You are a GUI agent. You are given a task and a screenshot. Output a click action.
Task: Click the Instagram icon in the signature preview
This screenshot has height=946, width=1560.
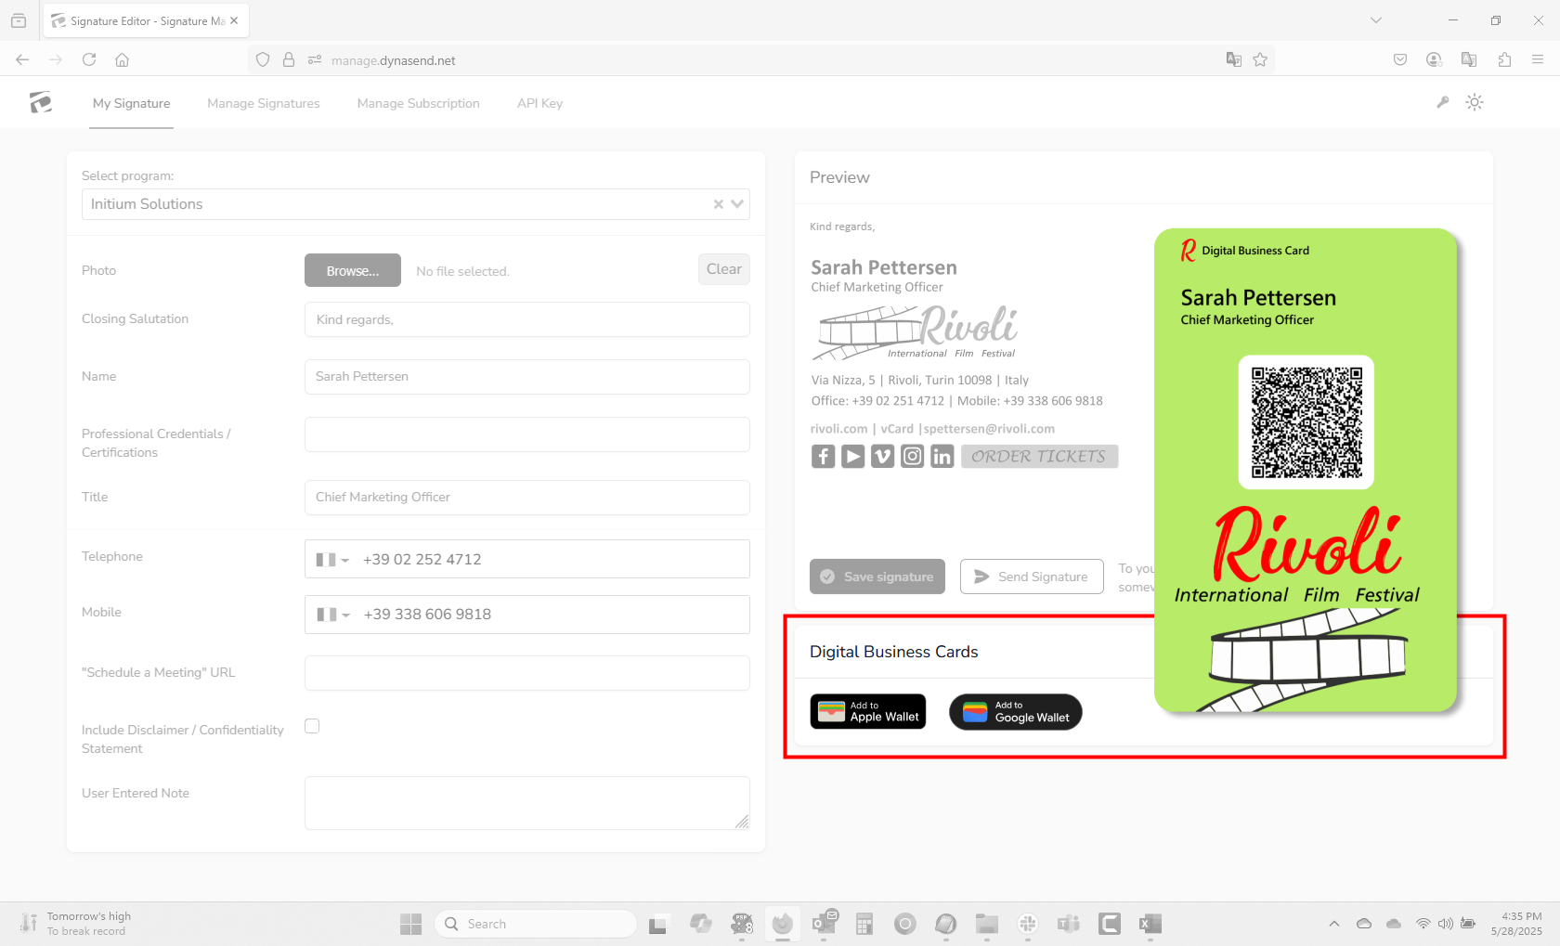pos(912,456)
